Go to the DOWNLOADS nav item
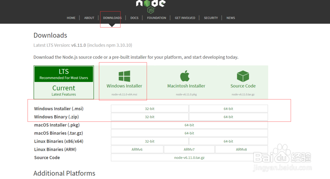This screenshot has height=179, width=330. coord(112,18)
